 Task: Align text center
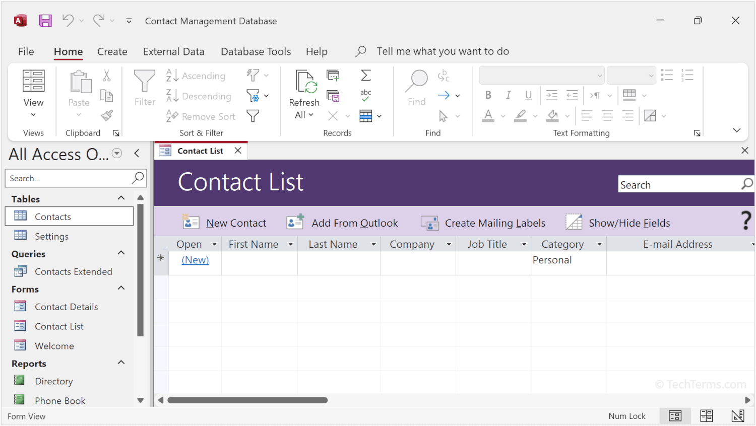point(607,116)
